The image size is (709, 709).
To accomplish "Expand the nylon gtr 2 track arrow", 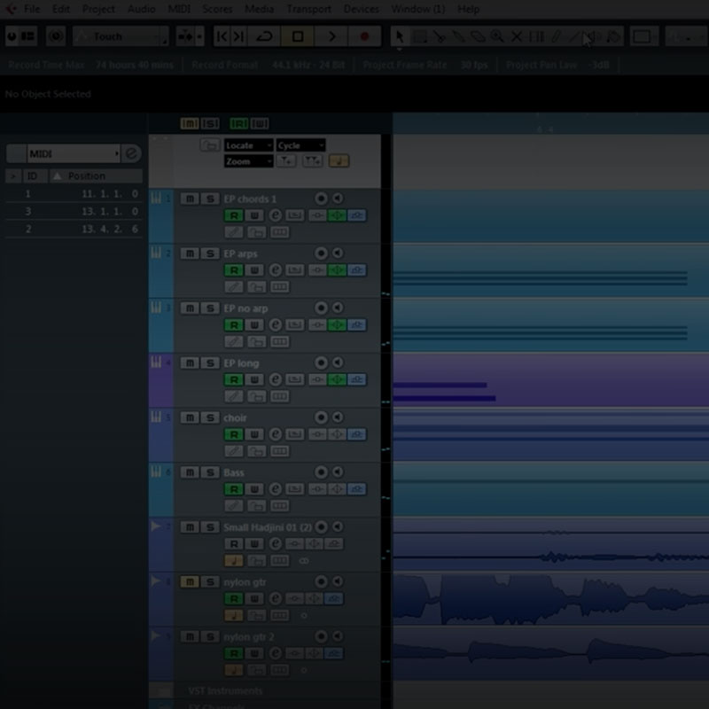I will 156,635.
